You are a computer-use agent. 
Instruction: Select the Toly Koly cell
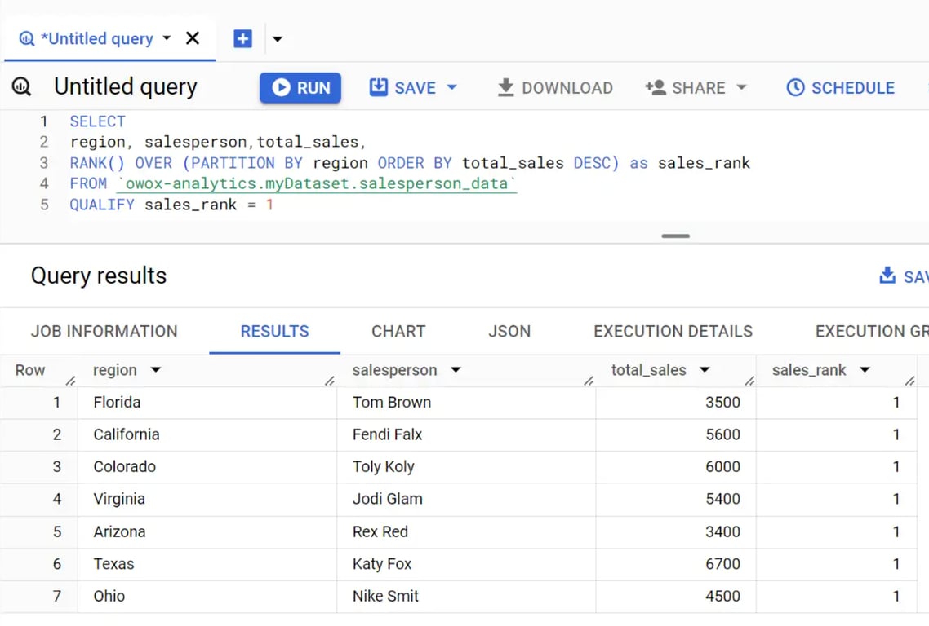tap(466, 467)
